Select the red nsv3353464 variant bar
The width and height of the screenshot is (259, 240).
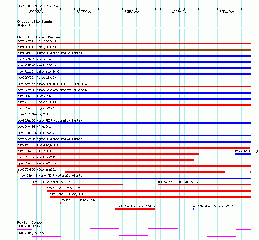click(135, 209)
